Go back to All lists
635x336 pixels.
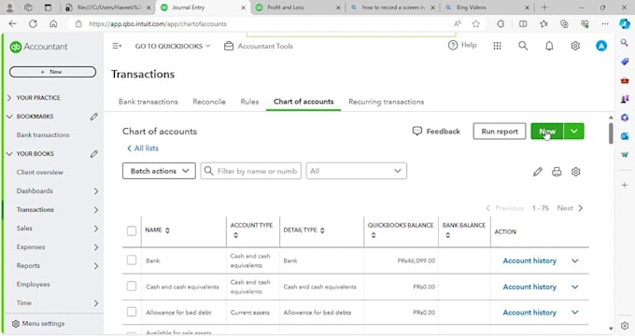coord(143,148)
